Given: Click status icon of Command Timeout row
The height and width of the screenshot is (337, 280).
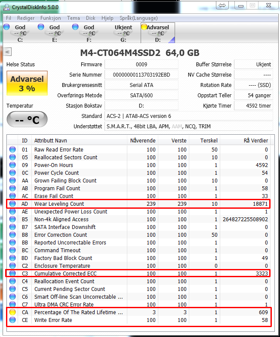Looking at the screenshot, I should (x=12, y=250).
